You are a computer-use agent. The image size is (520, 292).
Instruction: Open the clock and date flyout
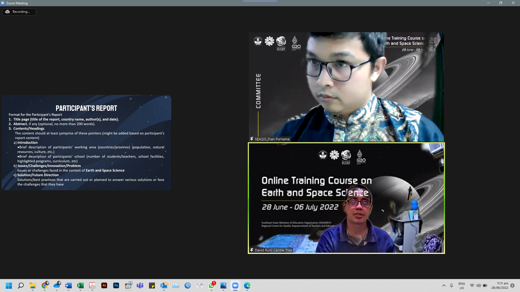tap(500, 286)
